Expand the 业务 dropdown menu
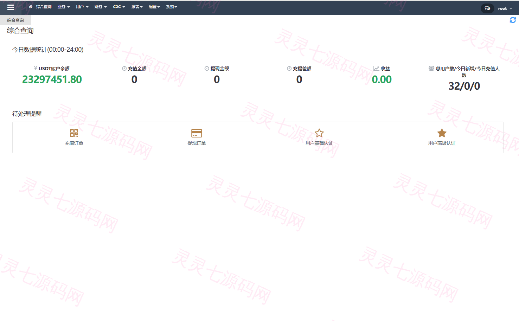Image resolution: width=519 pixels, height=321 pixels. pyautogui.click(x=64, y=7)
